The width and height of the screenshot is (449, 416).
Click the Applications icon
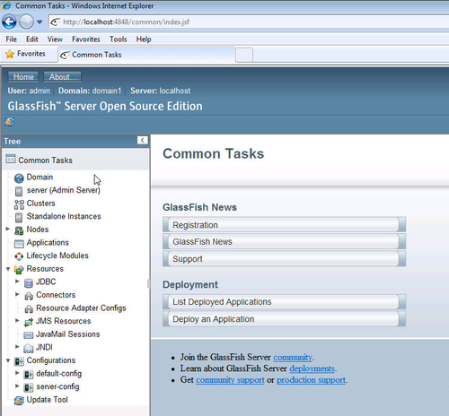pos(19,244)
